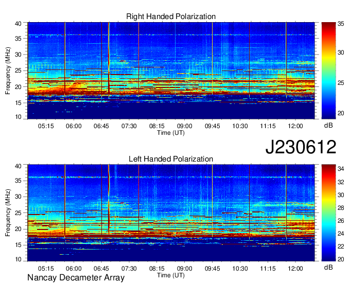Click the right-handed plot colorbar
Viewport: 350px width, 284px height.
pyautogui.click(x=328, y=70)
